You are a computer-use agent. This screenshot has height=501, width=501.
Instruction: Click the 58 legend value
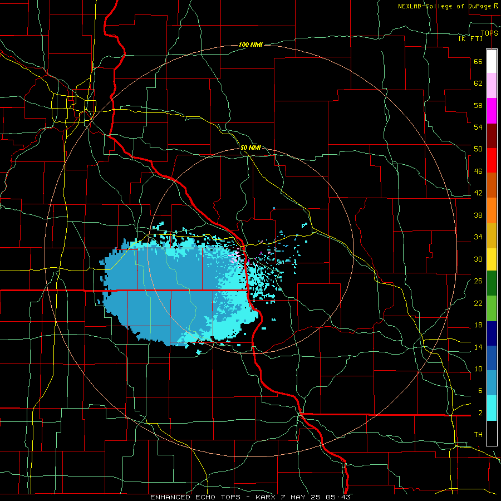tap(478, 105)
